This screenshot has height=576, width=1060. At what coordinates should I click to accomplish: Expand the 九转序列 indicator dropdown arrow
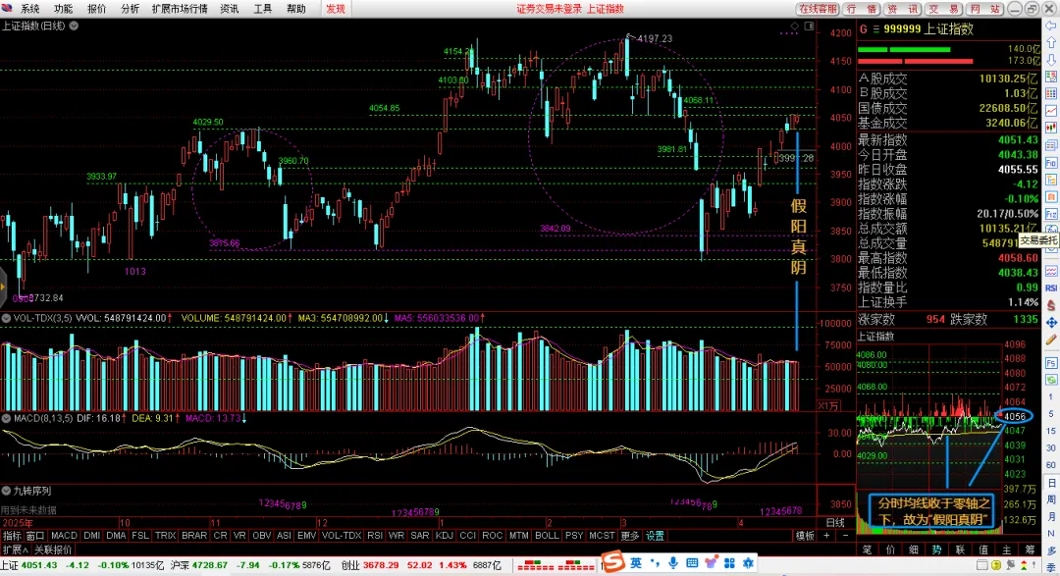(6, 491)
